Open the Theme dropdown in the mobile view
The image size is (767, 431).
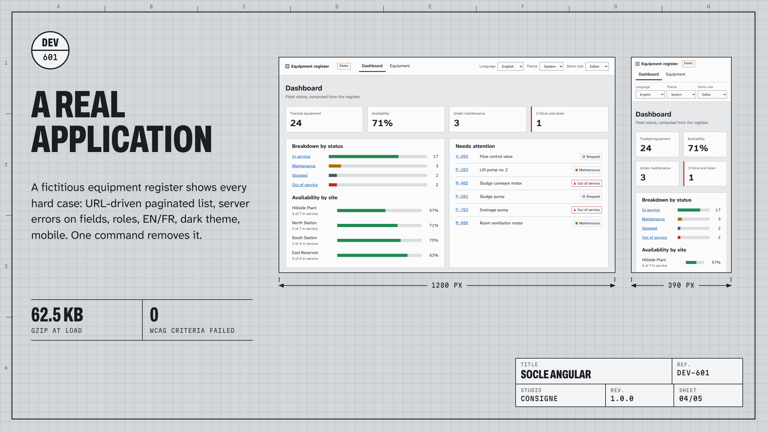(681, 95)
